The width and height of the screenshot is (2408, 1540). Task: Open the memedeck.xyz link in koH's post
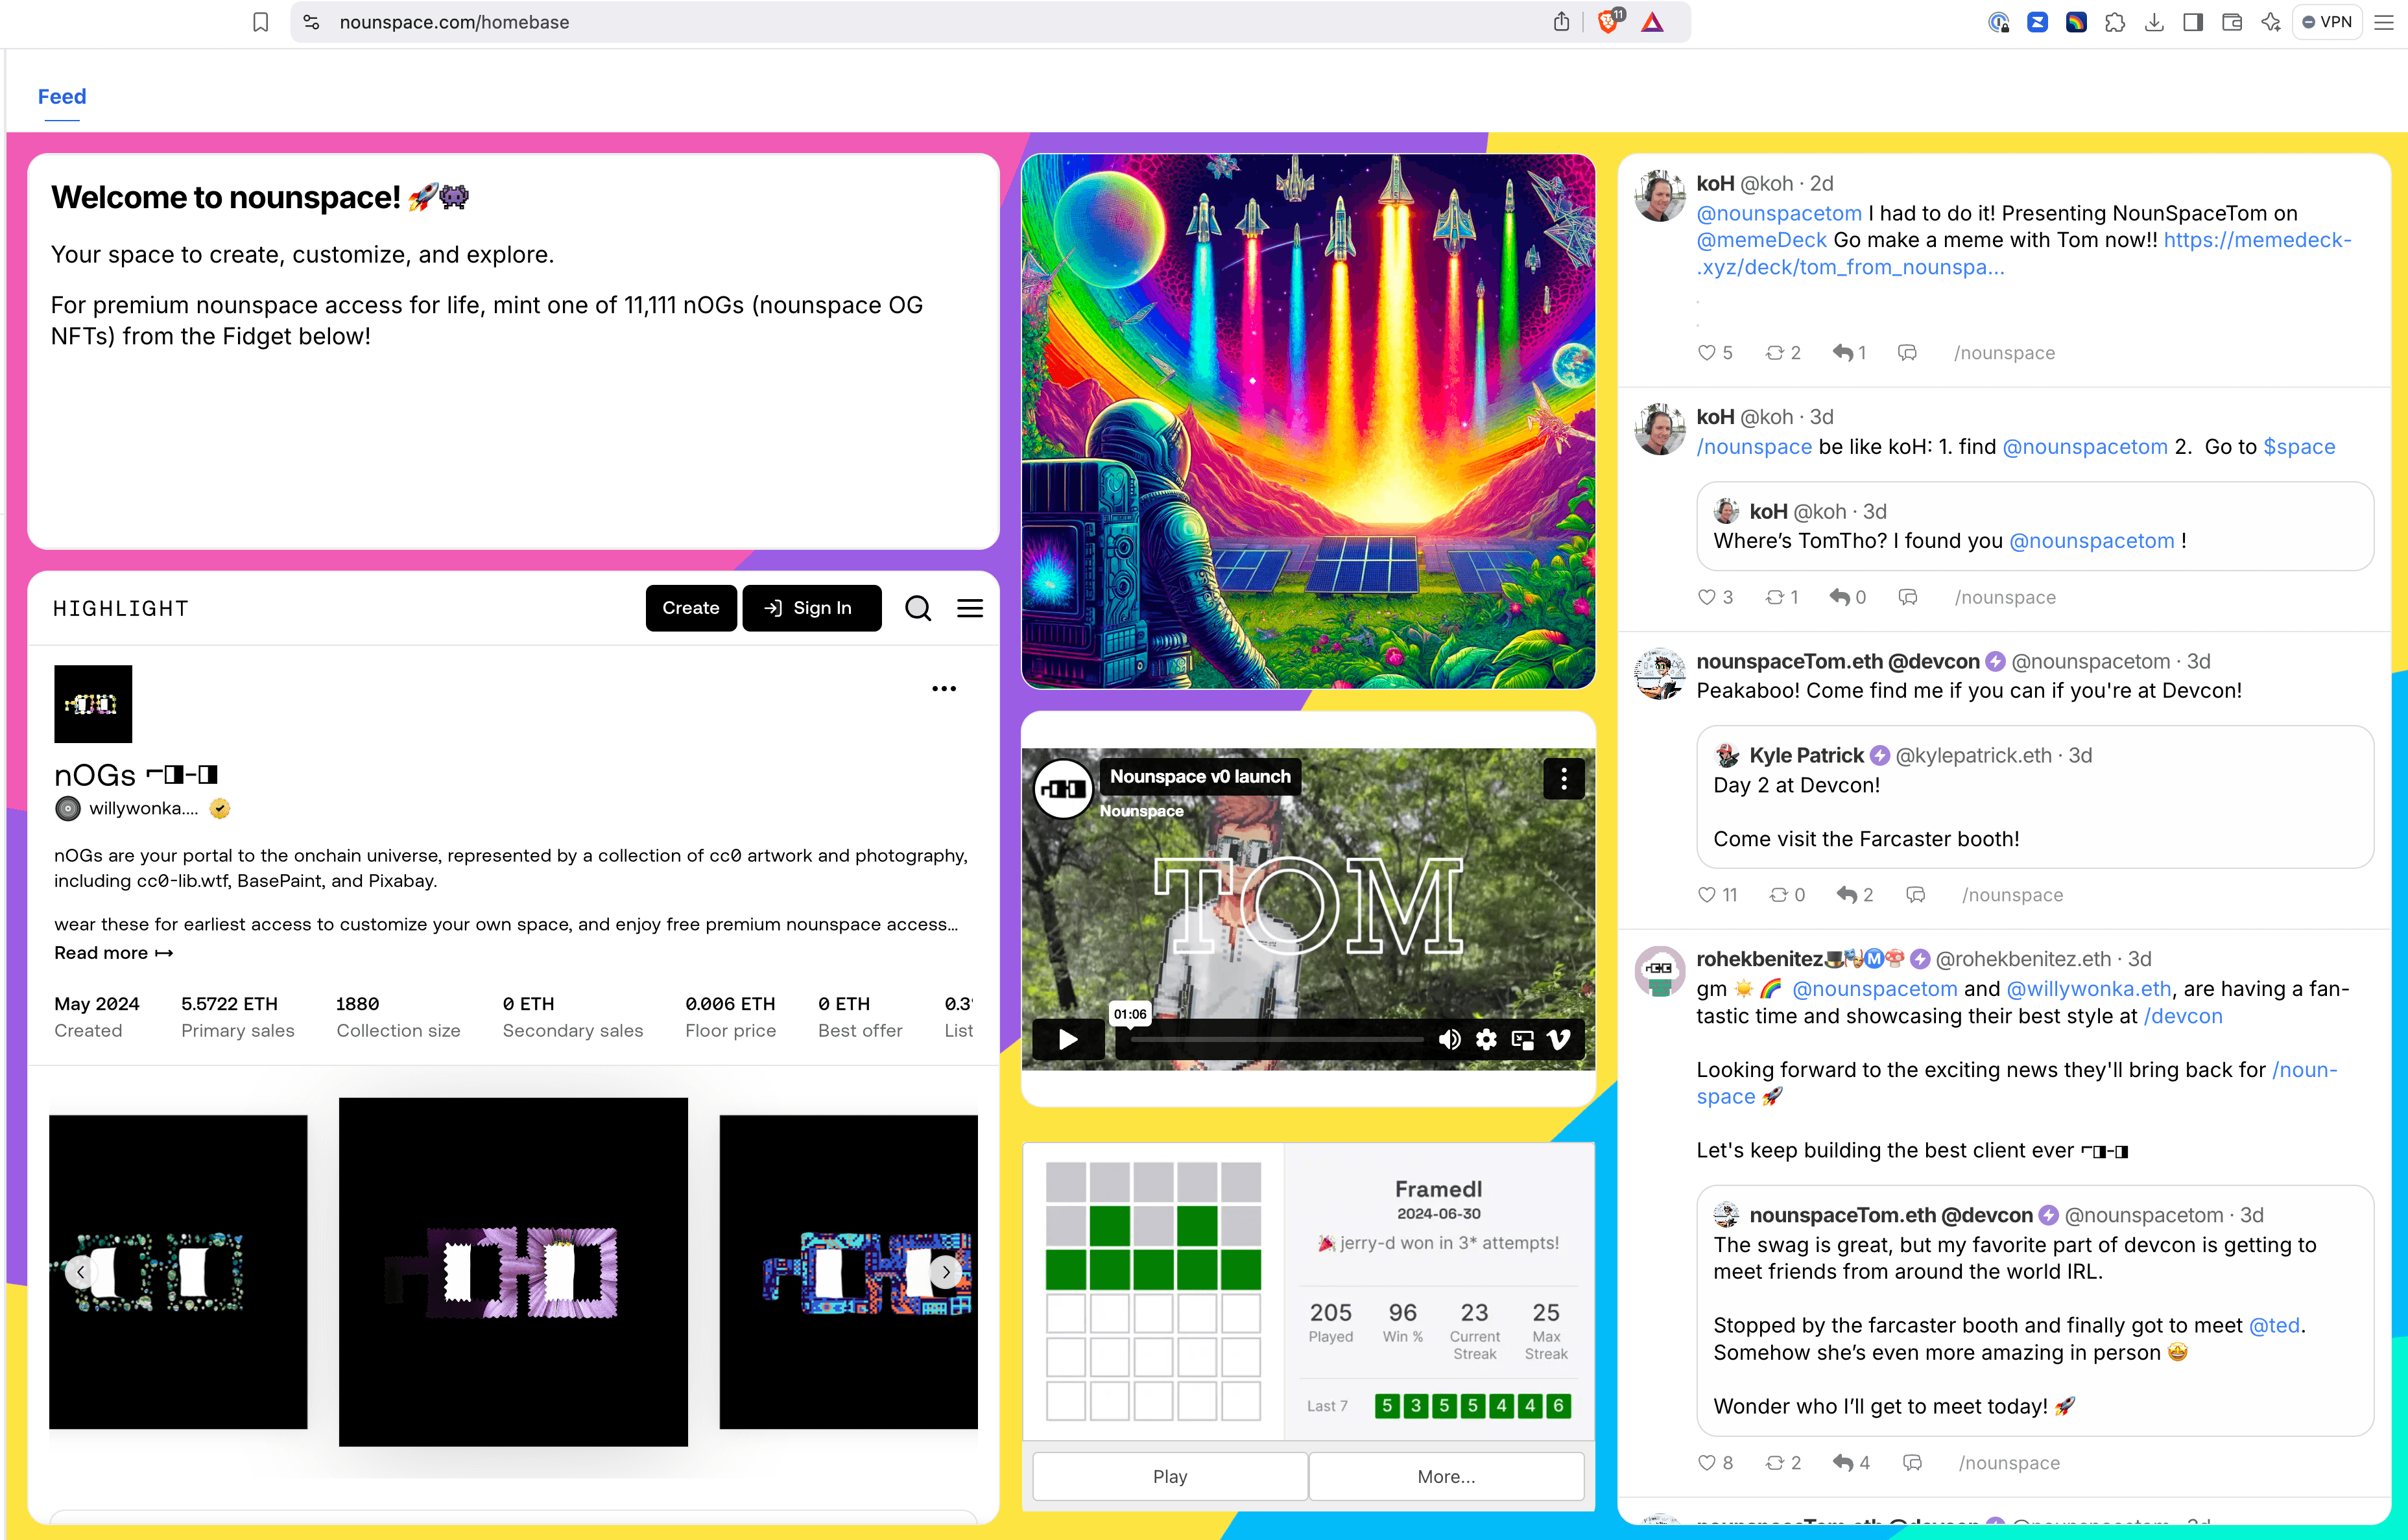(2024, 254)
